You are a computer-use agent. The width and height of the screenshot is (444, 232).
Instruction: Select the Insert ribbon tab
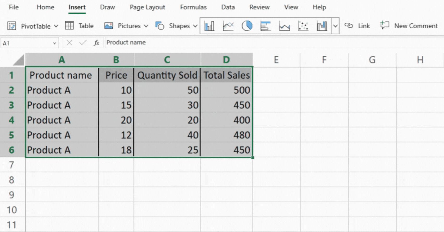77,7
